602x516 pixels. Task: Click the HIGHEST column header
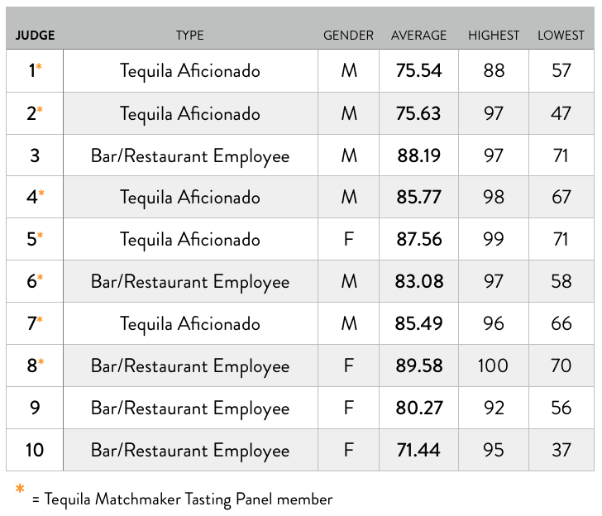[x=494, y=36]
